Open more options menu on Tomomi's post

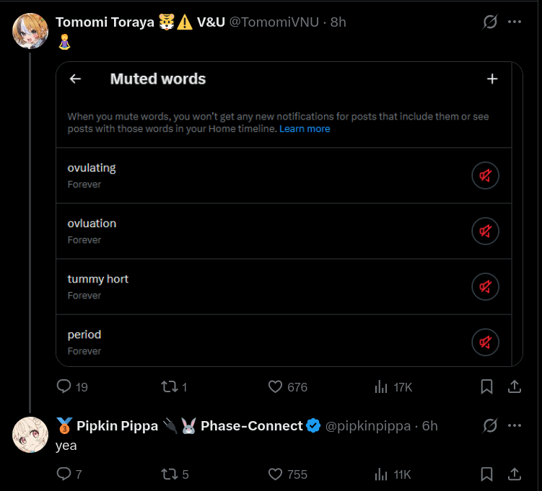(x=515, y=22)
